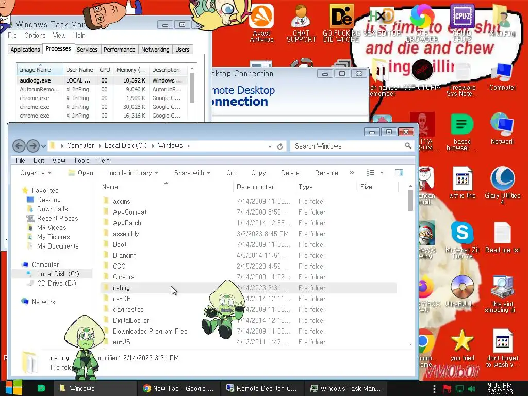Open the CHAT SUPPORT desktop icon
528x396 pixels.
tap(301, 23)
